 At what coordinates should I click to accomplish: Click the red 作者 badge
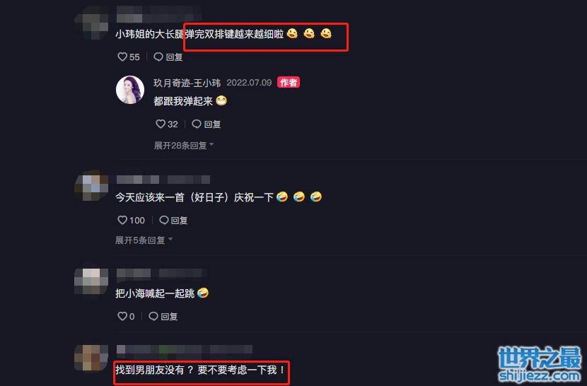[x=289, y=83]
